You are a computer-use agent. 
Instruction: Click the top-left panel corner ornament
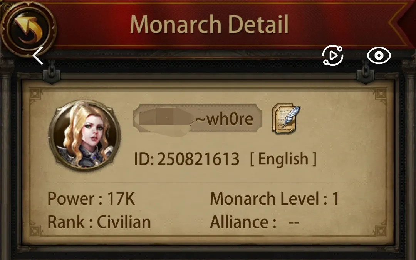click(x=35, y=94)
